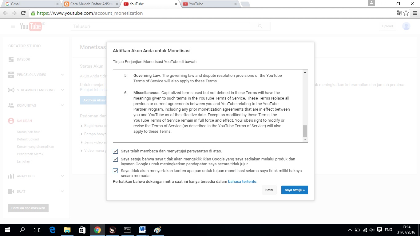Open the 'bahasa tertentu' link
This screenshot has height=236, width=420.
click(x=242, y=182)
